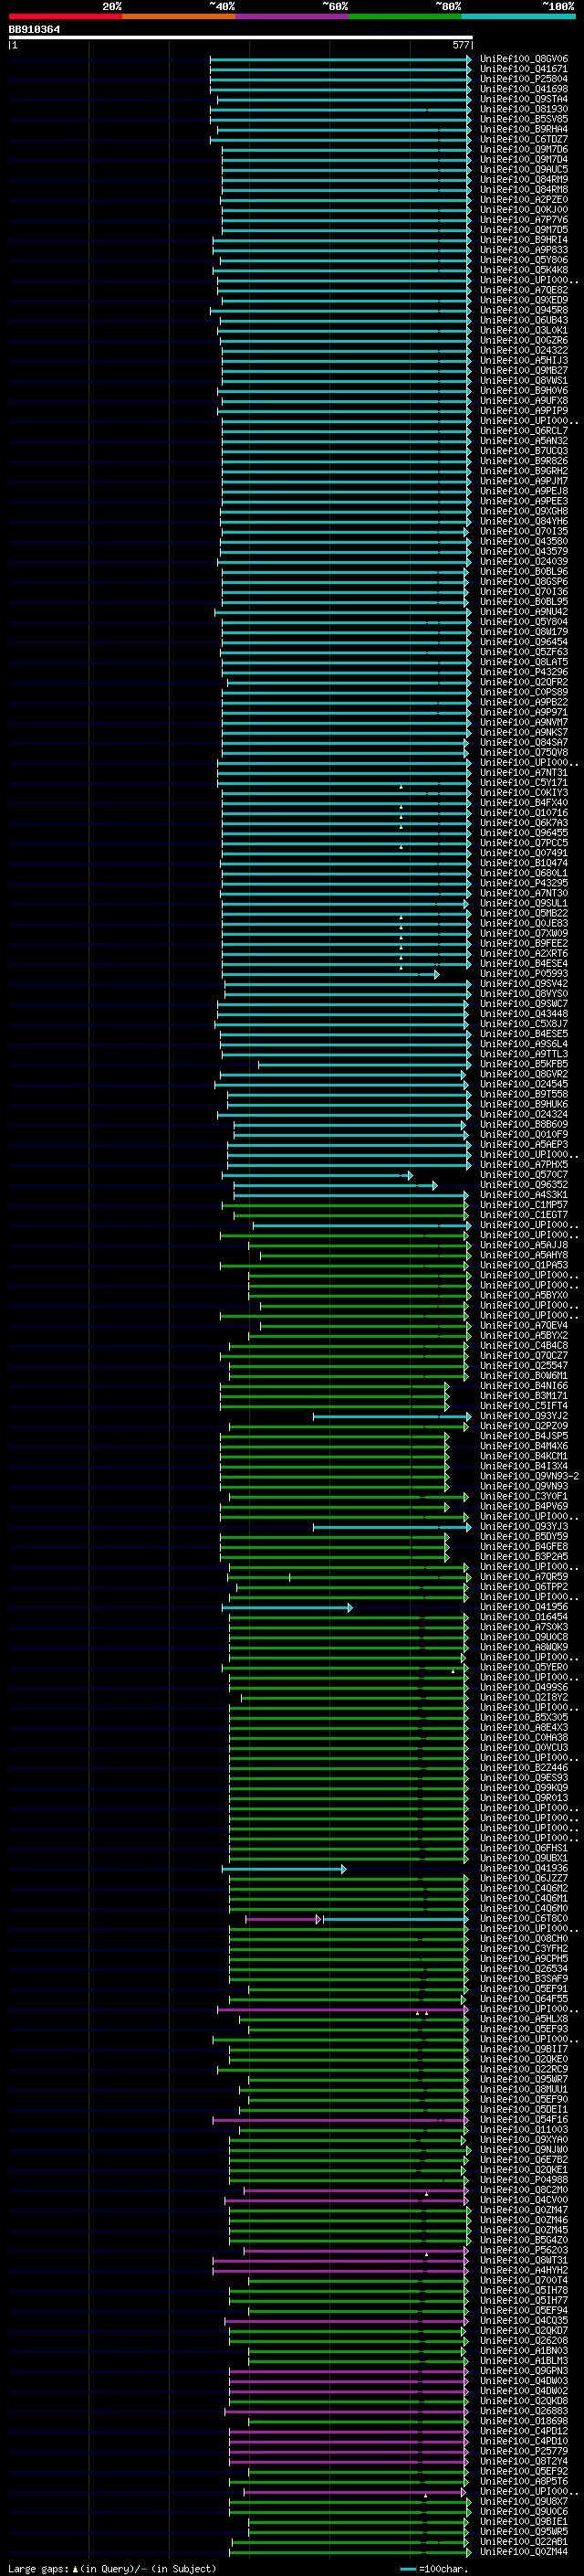Open the UniRef100_Q5K4K8 entry
584x2576 pixels.
coord(523,270)
